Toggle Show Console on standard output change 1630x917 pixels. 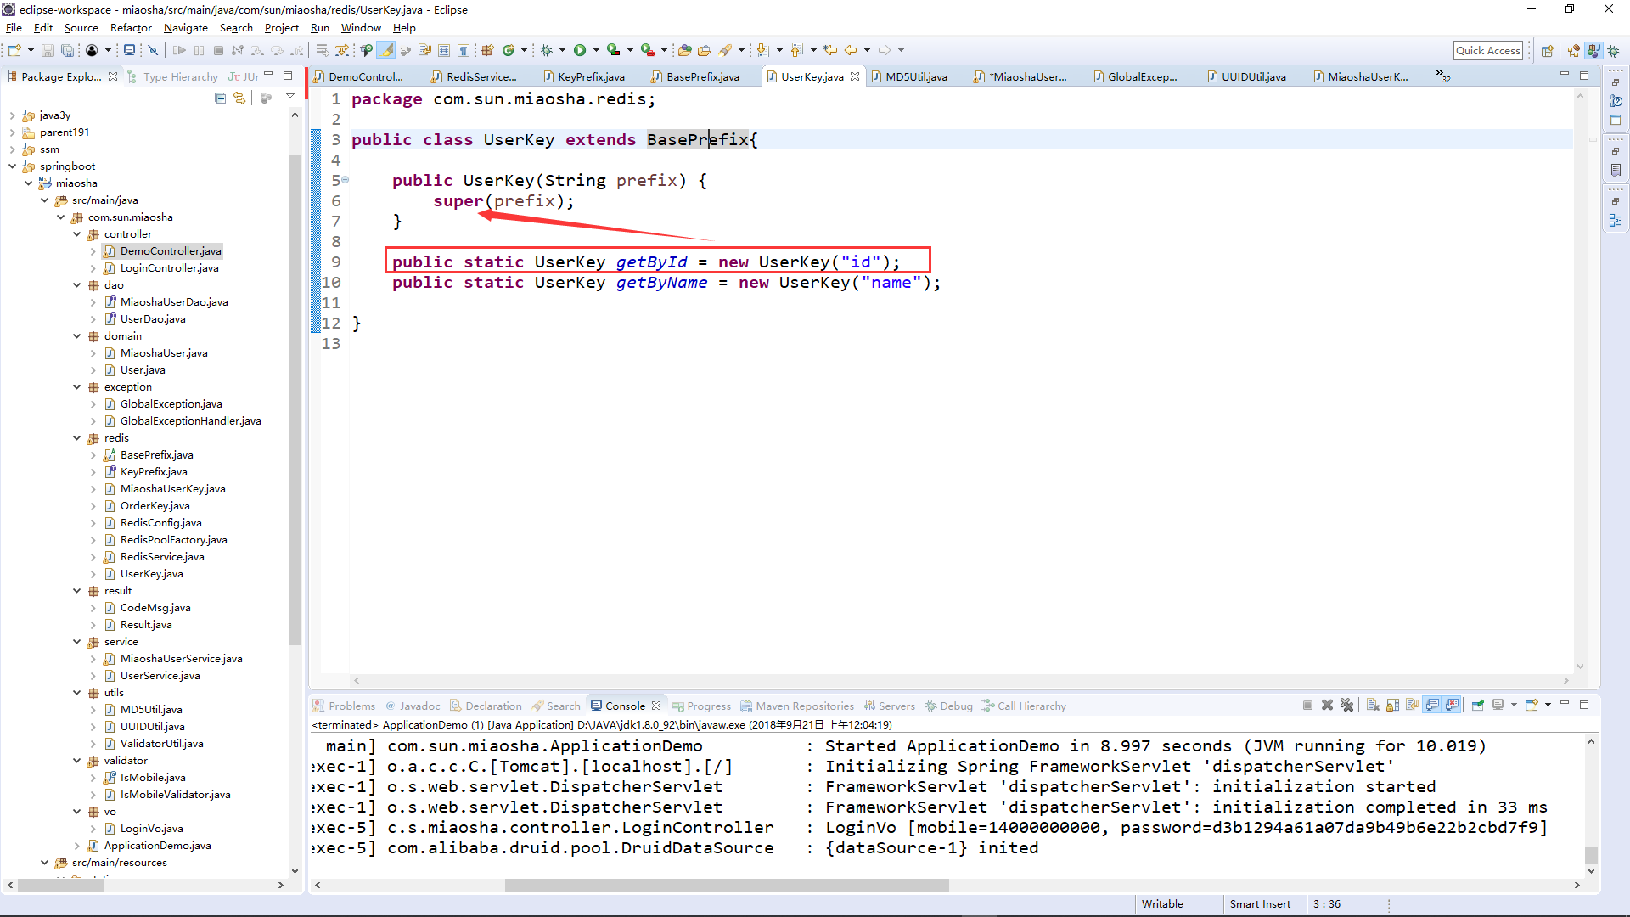(x=1433, y=706)
